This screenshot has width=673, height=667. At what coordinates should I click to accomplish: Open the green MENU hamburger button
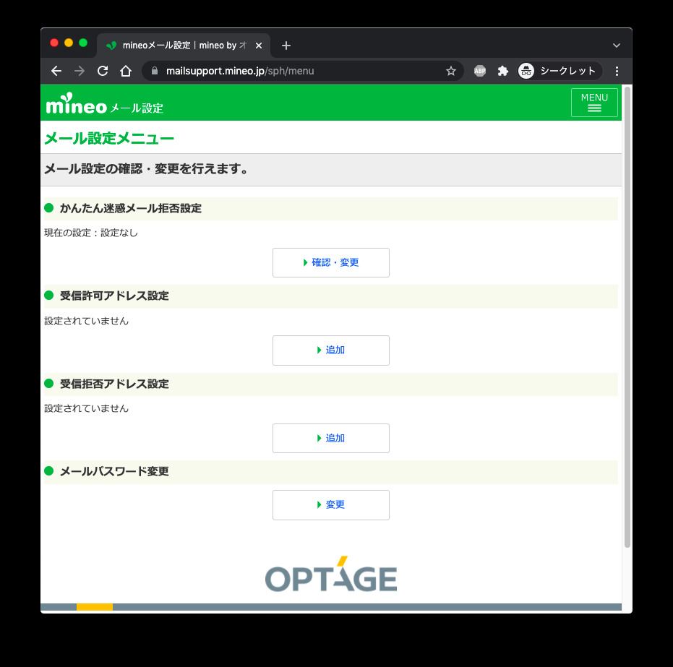pos(594,103)
